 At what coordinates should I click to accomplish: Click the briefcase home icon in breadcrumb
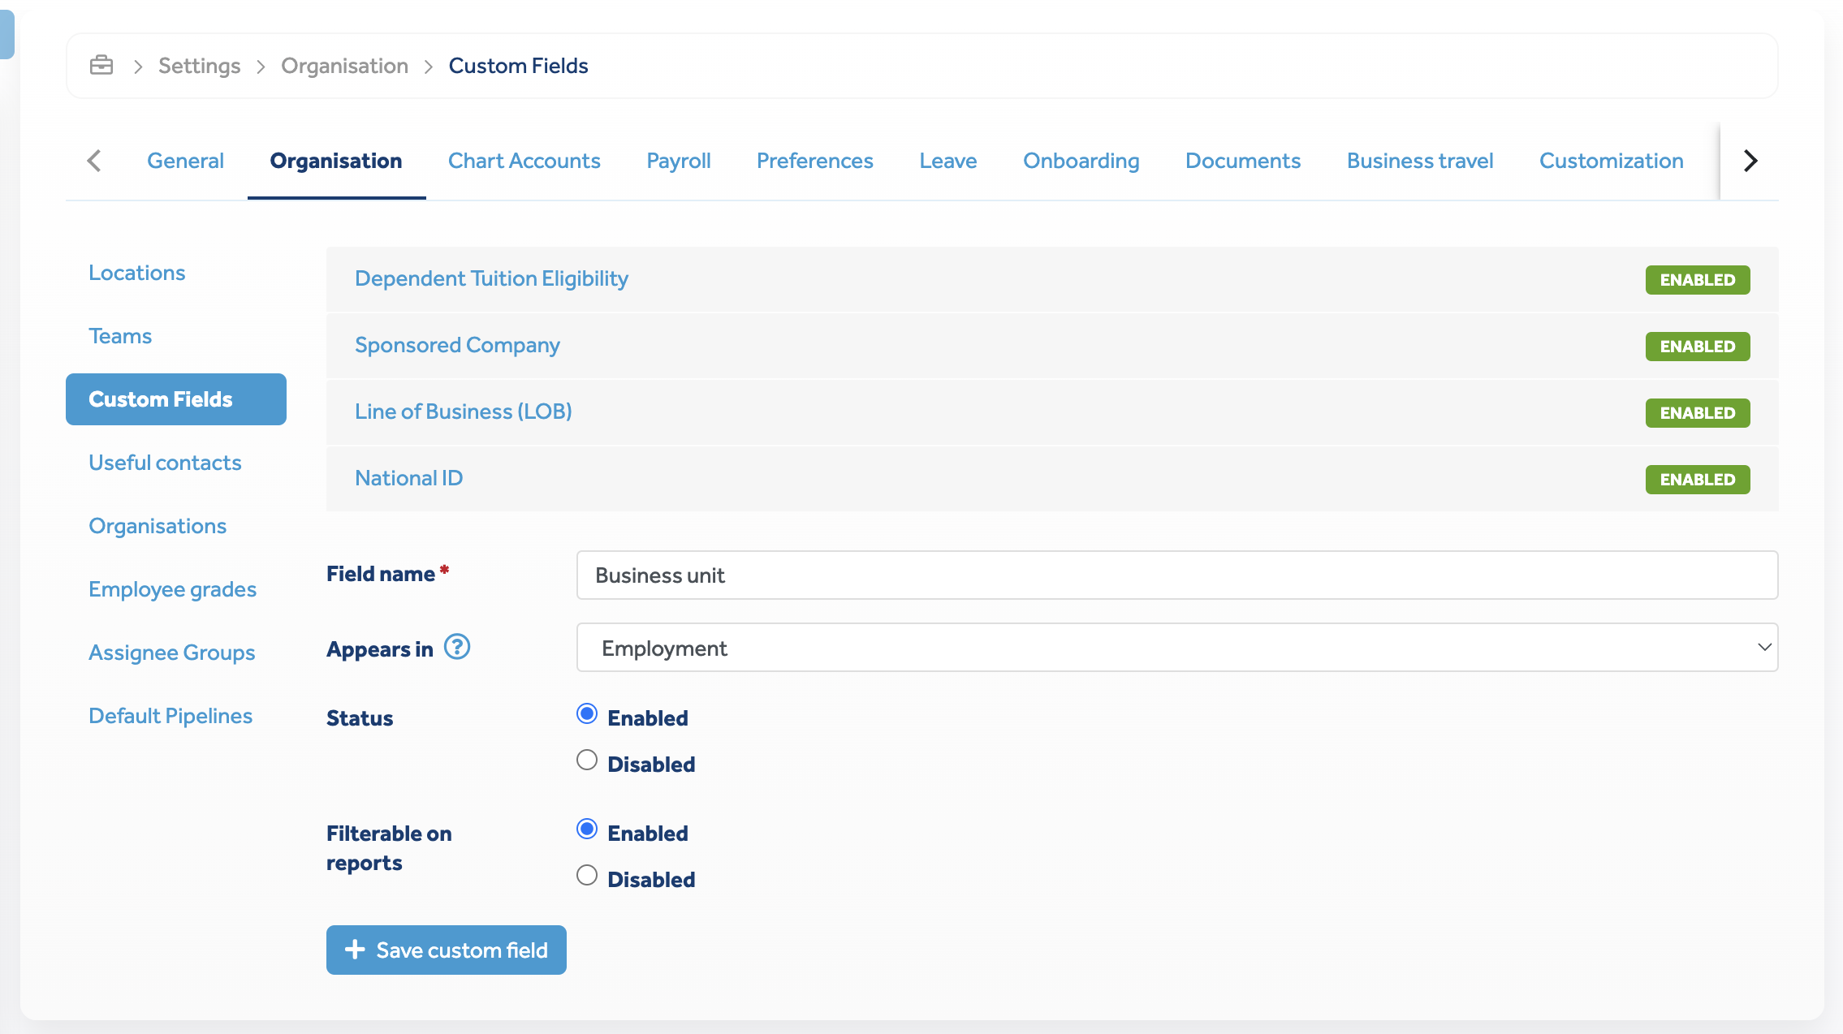(x=101, y=65)
